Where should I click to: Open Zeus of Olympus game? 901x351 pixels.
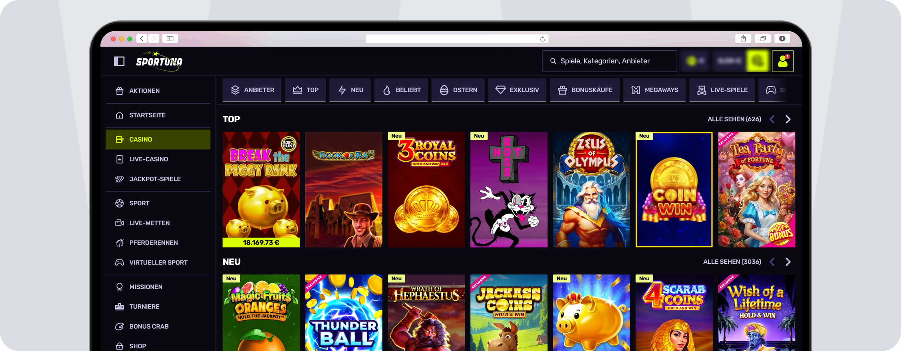point(591,189)
